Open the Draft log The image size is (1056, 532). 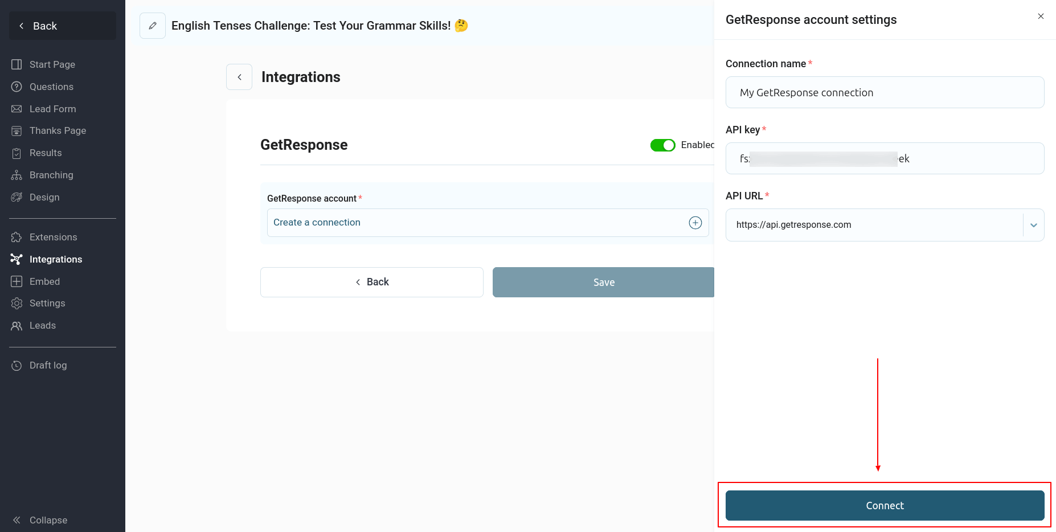click(x=48, y=365)
